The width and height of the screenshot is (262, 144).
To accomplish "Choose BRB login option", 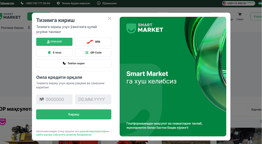I will click(x=93, y=42).
